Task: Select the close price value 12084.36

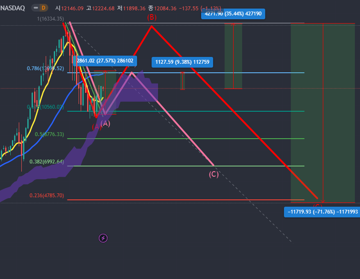Action: click(x=165, y=9)
